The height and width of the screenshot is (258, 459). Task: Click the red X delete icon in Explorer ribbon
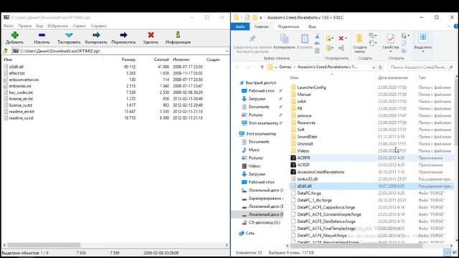pos(341,38)
